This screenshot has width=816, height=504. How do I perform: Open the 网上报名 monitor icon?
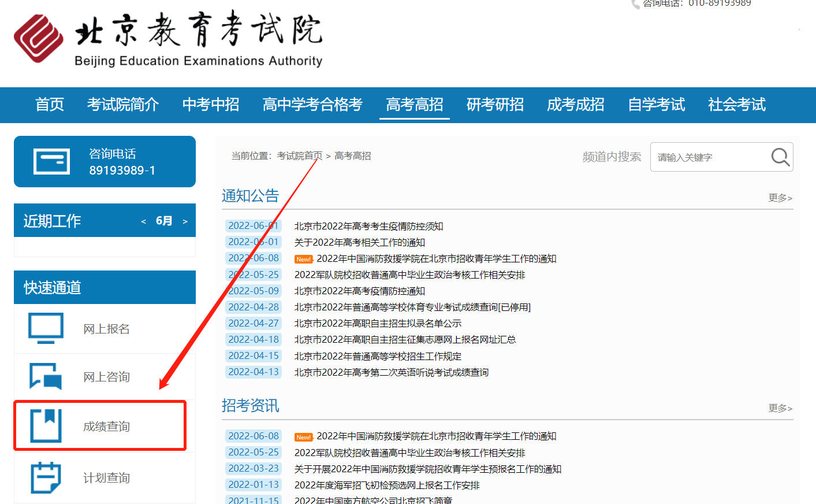point(46,328)
